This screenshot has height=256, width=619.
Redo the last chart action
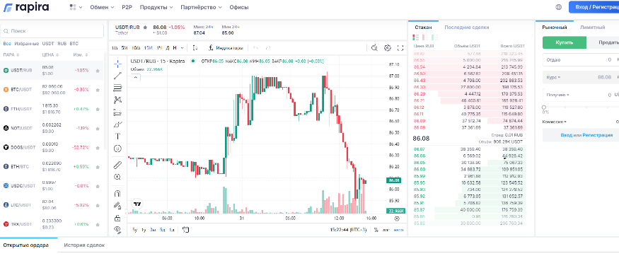click(x=268, y=47)
